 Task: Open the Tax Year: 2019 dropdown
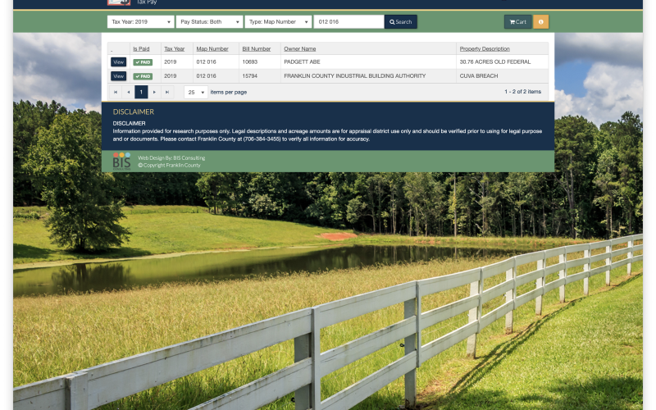[140, 22]
